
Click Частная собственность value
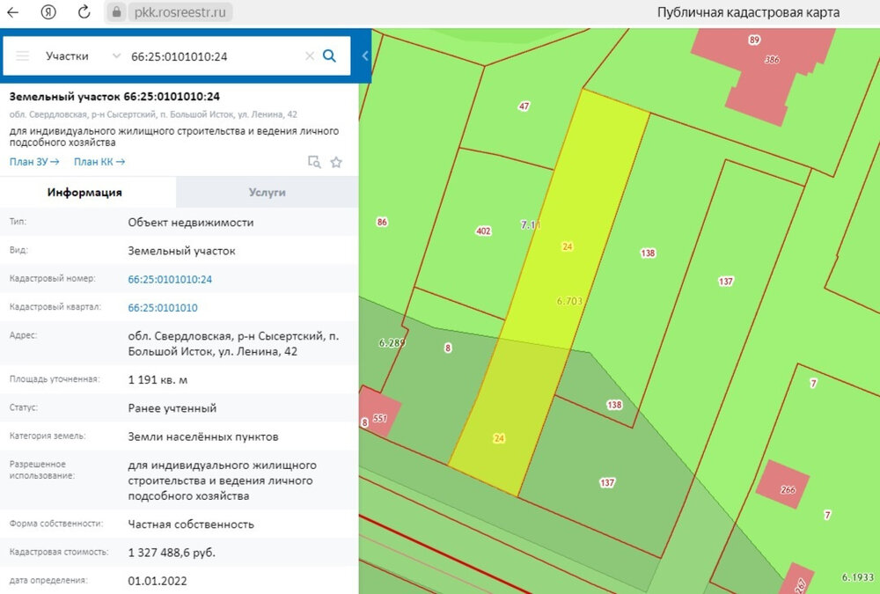coord(191,524)
